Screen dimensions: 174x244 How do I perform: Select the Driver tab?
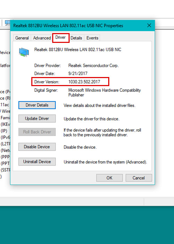pyautogui.click(x=61, y=38)
